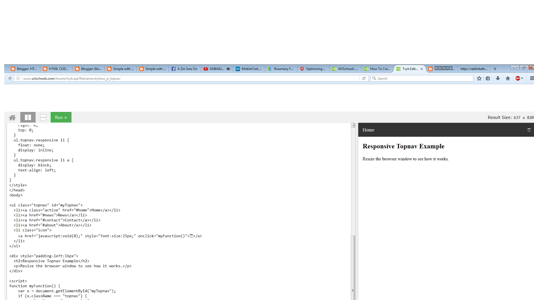
Task: Open the Firefox hamburger menu
Action: (x=531, y=78)
